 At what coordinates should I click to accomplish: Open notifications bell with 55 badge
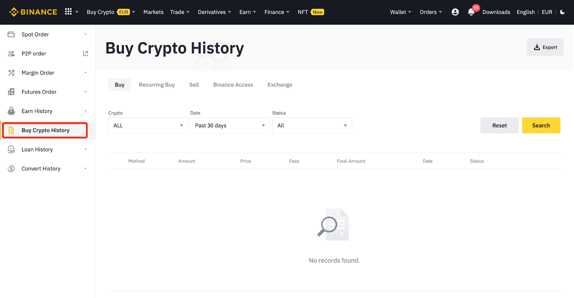pyautogui.click(x=471, y=12)
